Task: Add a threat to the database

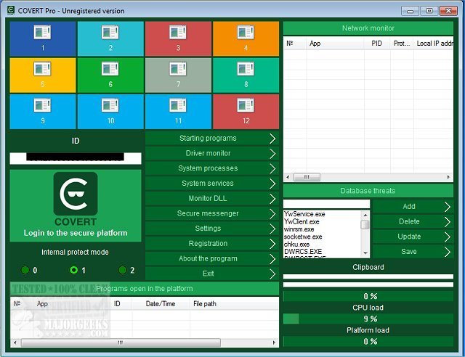Action: coord(413,207)
